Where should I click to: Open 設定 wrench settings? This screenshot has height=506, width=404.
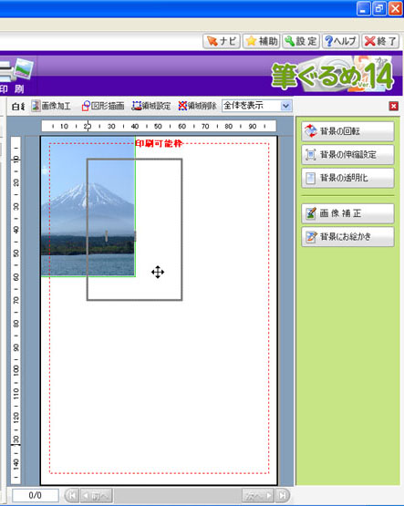[x=301, y=41]
